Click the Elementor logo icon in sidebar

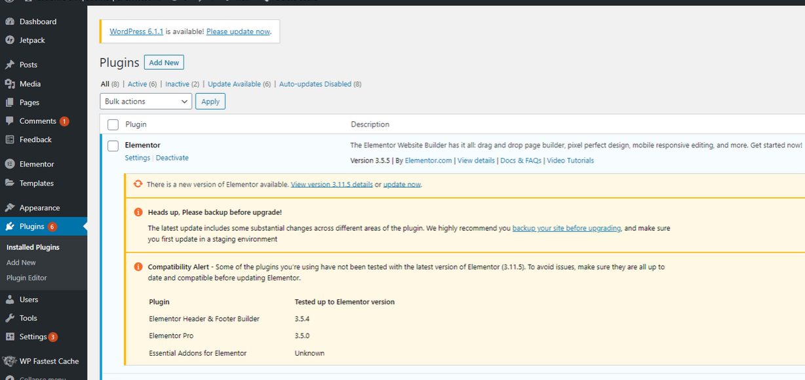click(x=10, y=164)
